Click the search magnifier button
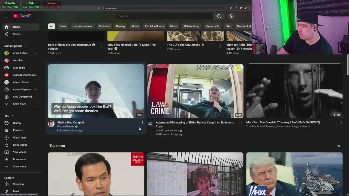Image resolution: width=349 pixels, height=196 pixels. coord(219,16)
